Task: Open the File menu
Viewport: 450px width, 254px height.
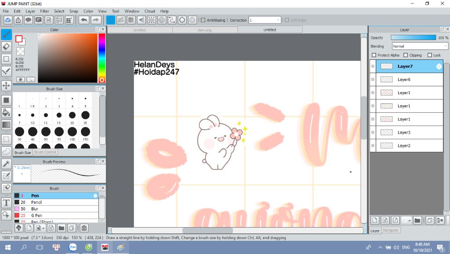Action: pos(6,11)
